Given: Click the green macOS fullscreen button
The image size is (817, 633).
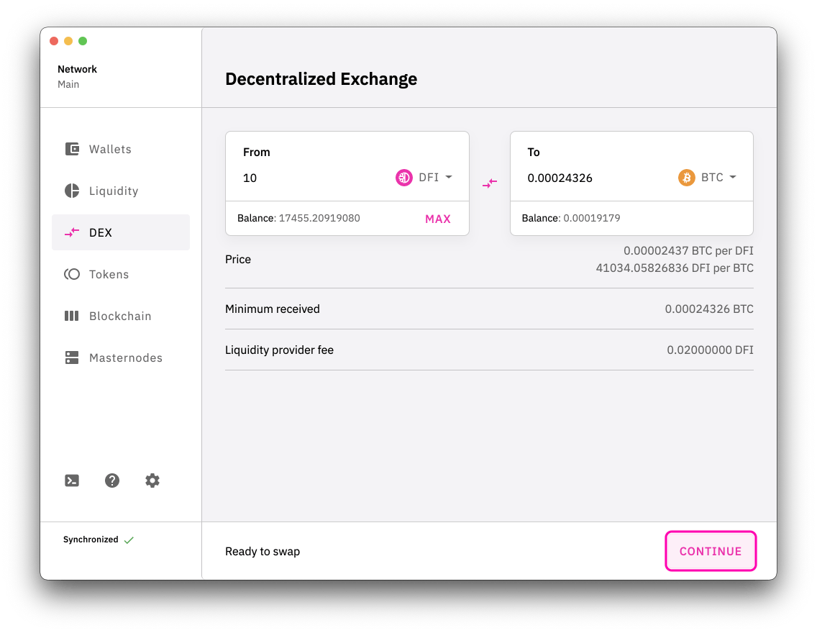Looking at the screenshot, I should (x=83, y=41).
